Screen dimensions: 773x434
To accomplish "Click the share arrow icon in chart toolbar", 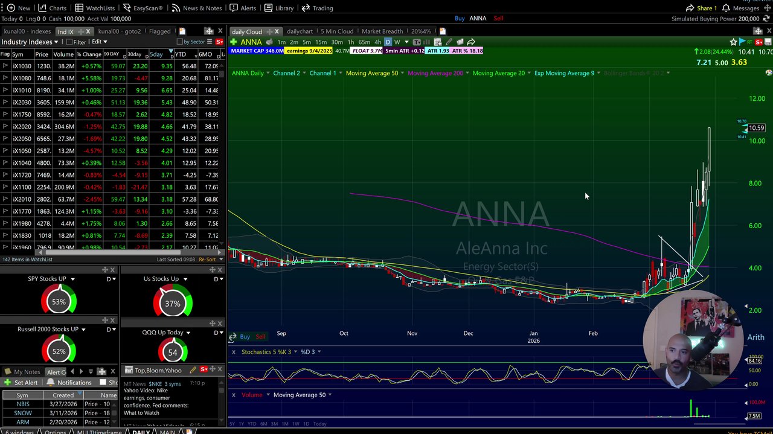I will pyautogui.click(x=471, y=42).
